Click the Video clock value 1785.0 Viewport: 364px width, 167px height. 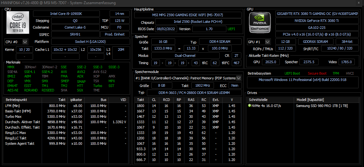[347, 62]
